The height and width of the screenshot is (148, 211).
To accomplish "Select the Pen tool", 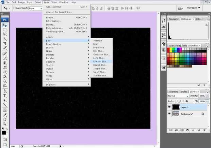I will [x=5, y=91].
